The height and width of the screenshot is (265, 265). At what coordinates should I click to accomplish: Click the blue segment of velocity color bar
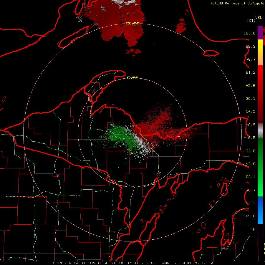pos(260,210)
